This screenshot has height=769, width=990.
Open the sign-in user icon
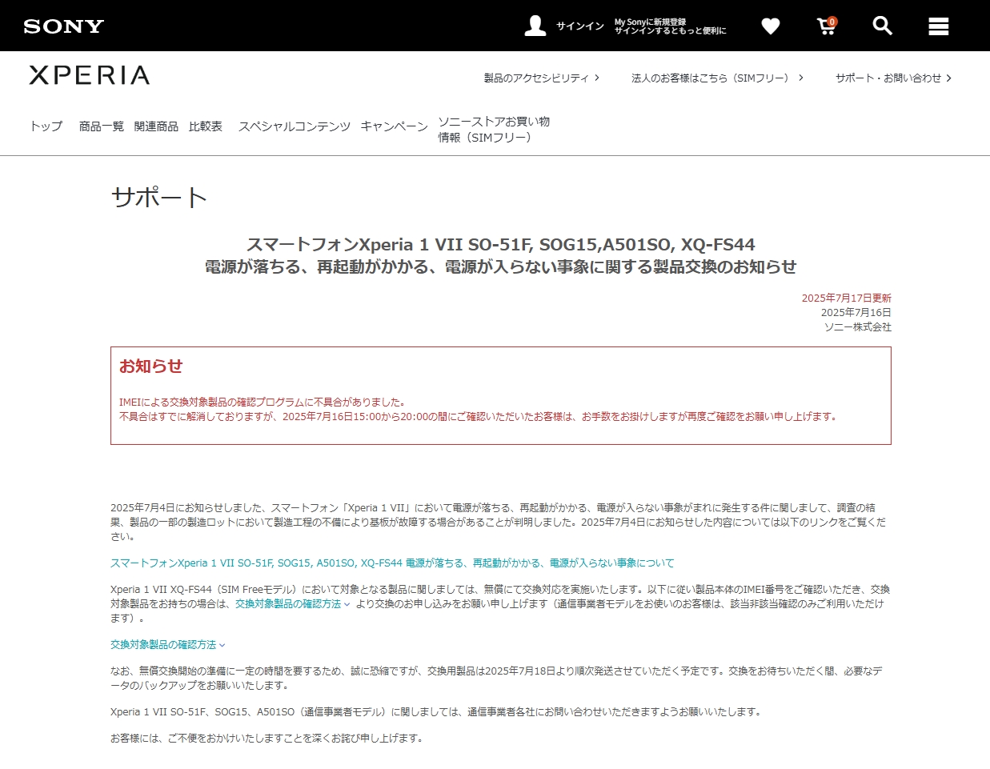[x=535, y=26]
